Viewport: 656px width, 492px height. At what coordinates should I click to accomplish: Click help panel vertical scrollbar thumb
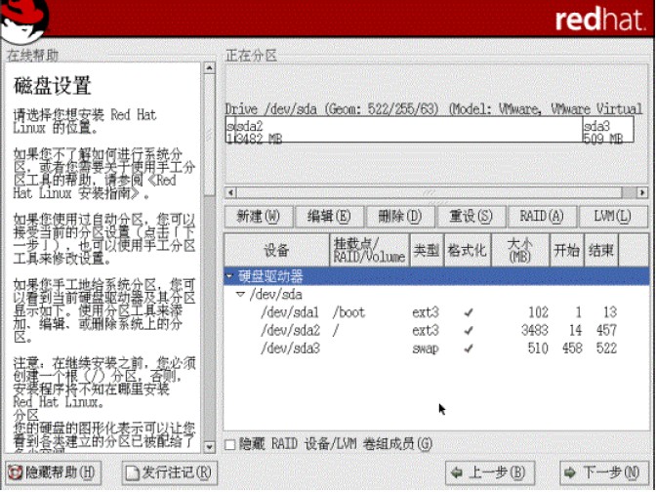coord(209,135)
